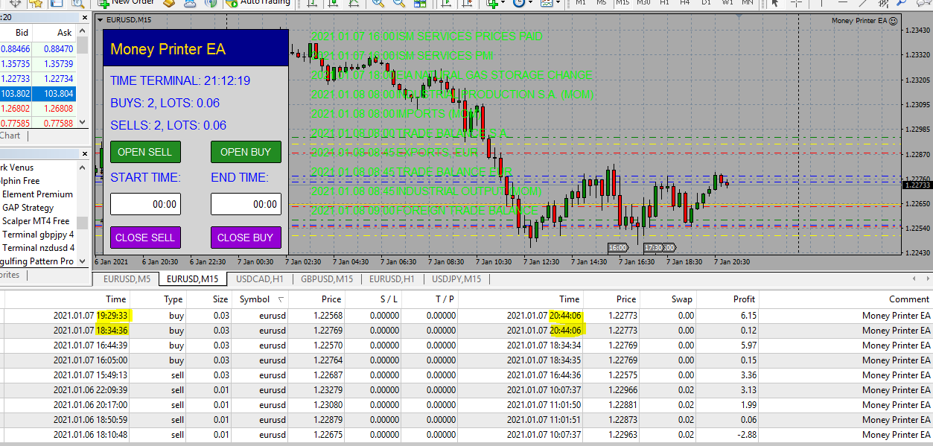This screenshot has width=933, height=446.
Task: Select trade row with profit -2.88
Action: pyautogui.click(x=466, y=435)
